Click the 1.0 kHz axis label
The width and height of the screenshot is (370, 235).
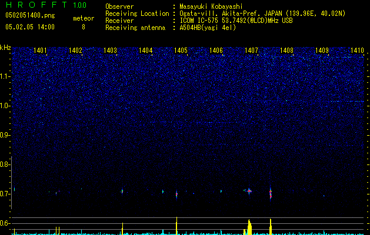click(x=4, y=106)
